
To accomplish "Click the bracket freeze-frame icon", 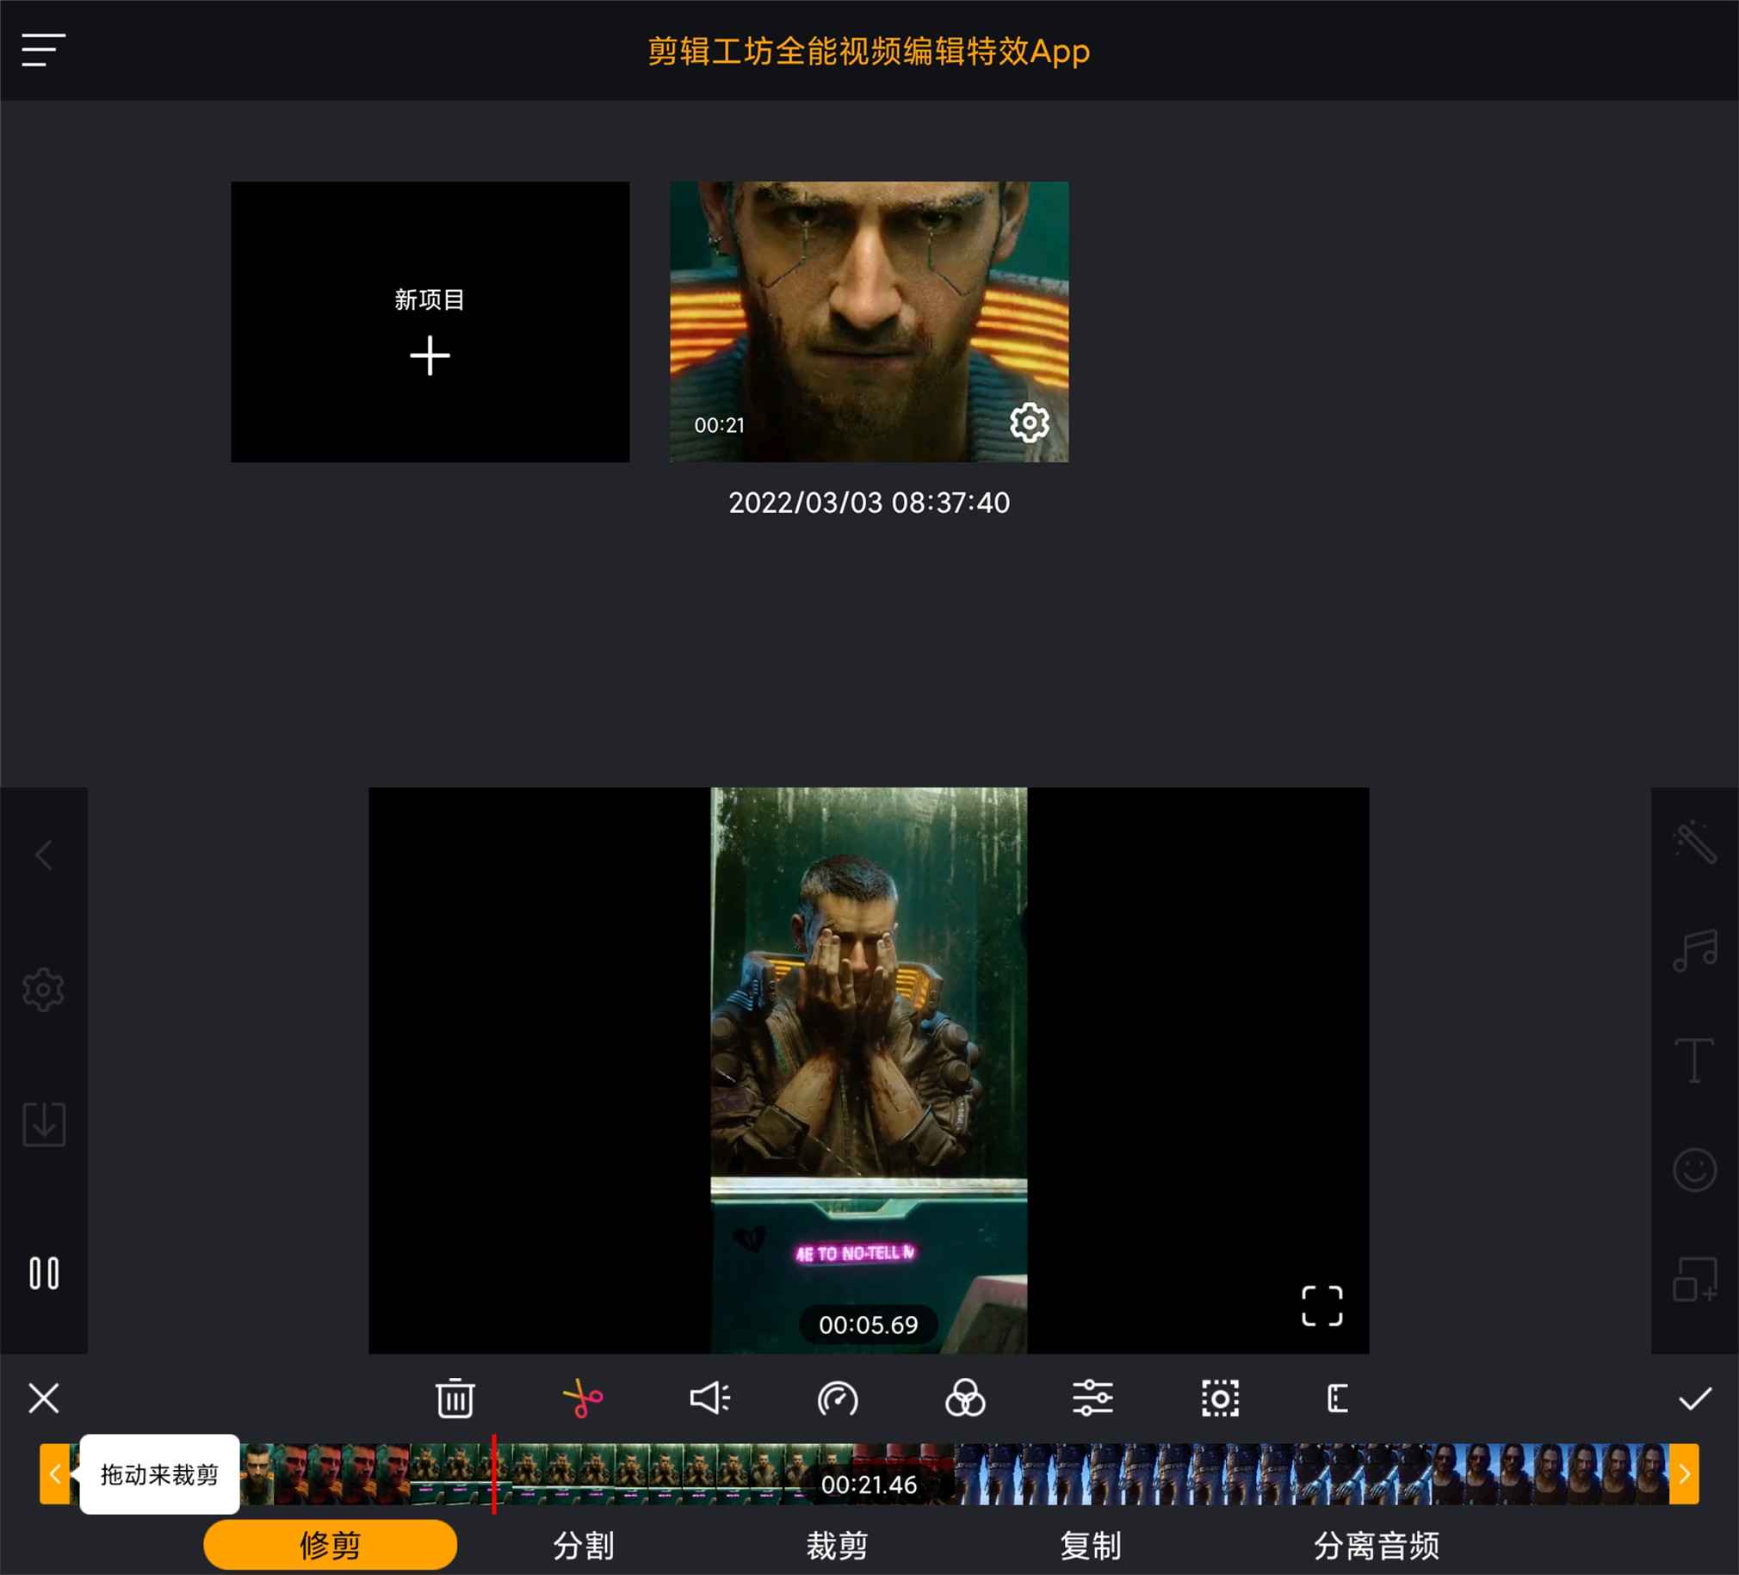I will tap(1338, 1399).
